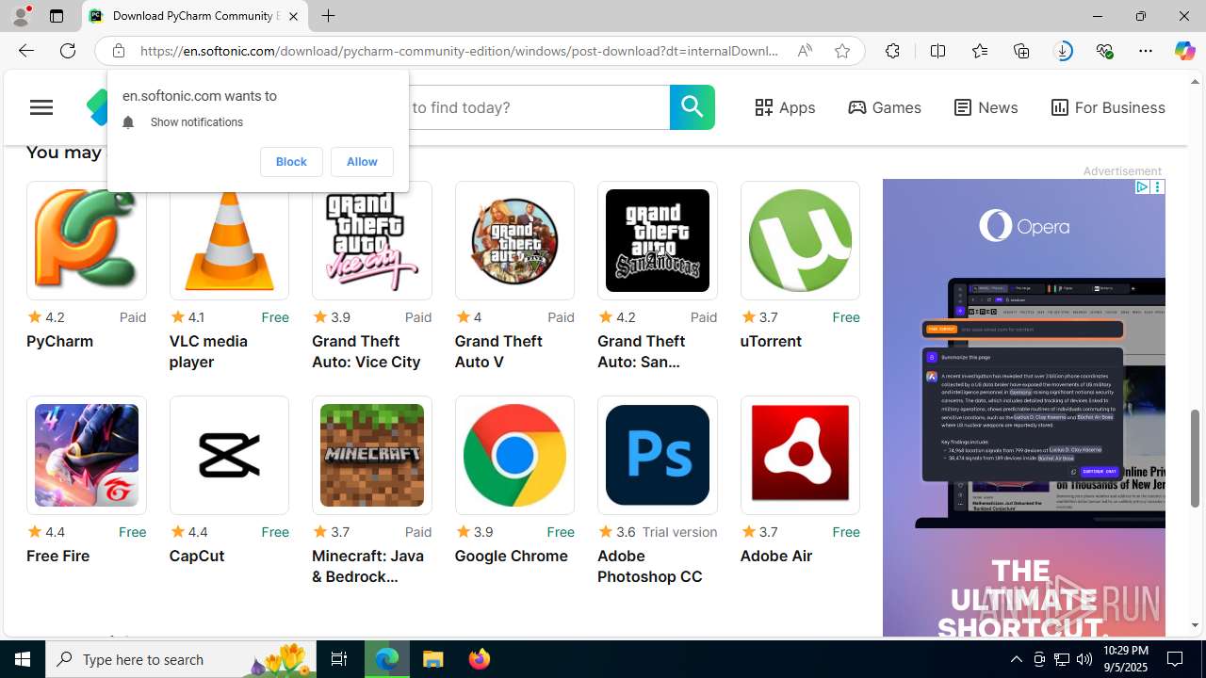Open a new browser tab
Image resolution: width=1206 pixels, height=678 pixels.
tap(328, 16)
